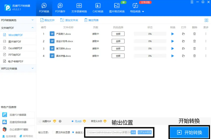This screenshot has height=139, width=211.
Task: Select 图片转PDF in sidebar
Action: pos(18,42)
